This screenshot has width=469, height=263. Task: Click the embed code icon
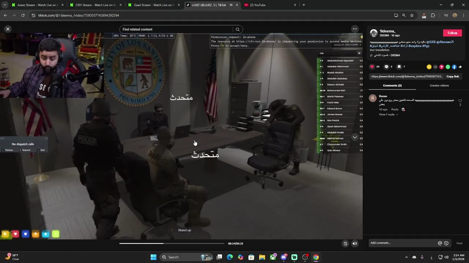click(435, 67)
